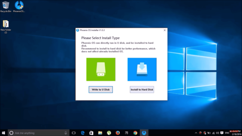Click the taskbar clock showing 2/18/2016
Image resolution: width=242 pixels, height=136 pixels.
236,133
